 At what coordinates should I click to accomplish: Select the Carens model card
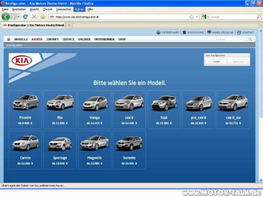(x=25, y=150)
